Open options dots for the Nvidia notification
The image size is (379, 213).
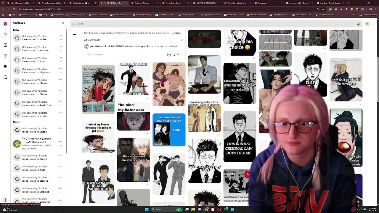61,116
